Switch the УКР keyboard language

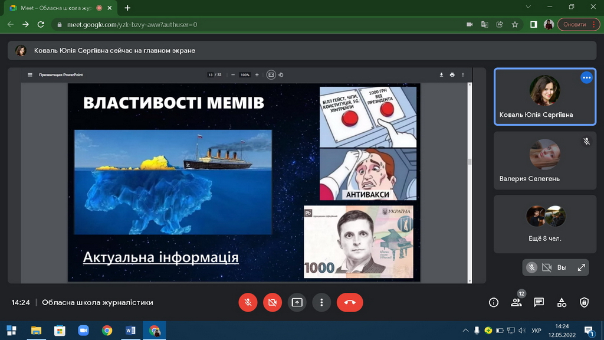point(536,331)
